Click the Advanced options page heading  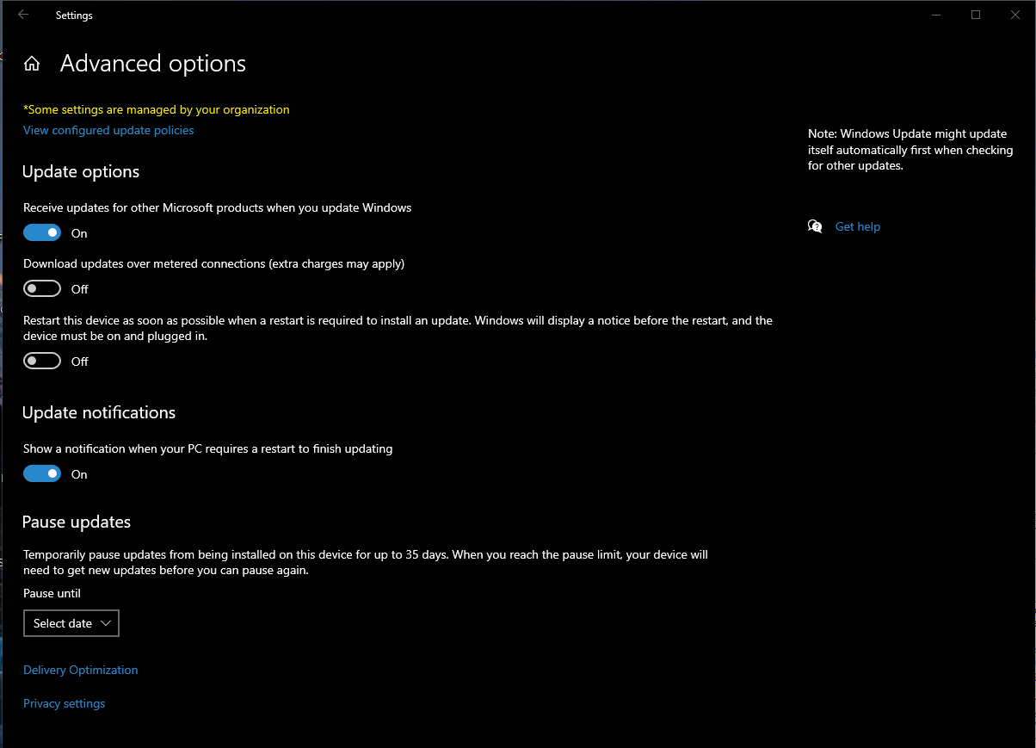click(x=153, y=64)
